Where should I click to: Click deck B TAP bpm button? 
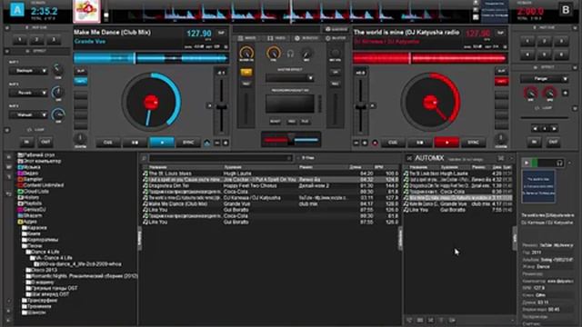point(500,33)
